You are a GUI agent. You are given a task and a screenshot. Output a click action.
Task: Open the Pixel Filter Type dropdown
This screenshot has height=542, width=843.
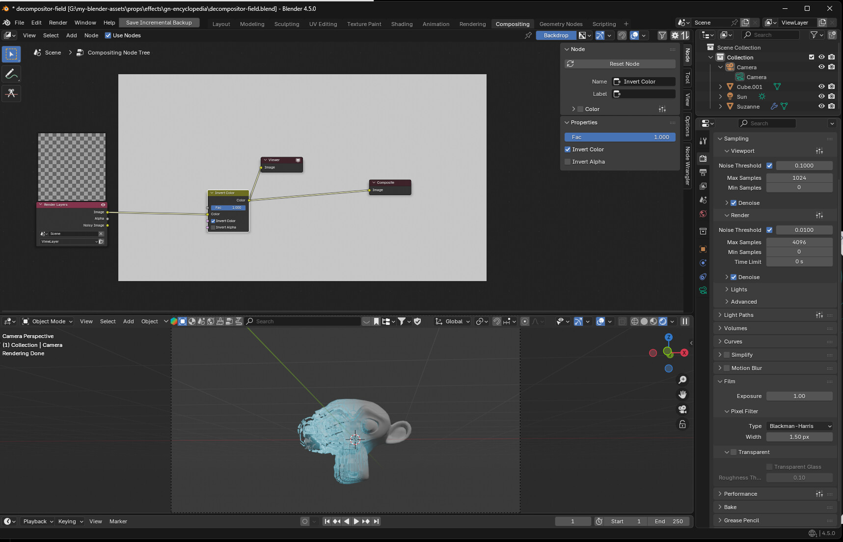[799, 426]
